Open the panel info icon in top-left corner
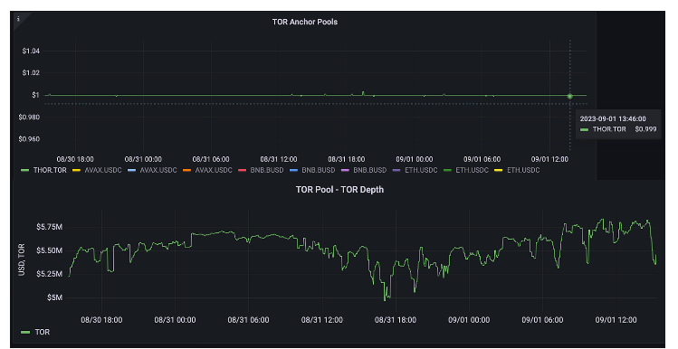The width and height of the screenshot is (678, 349). (x=18, y=19)
